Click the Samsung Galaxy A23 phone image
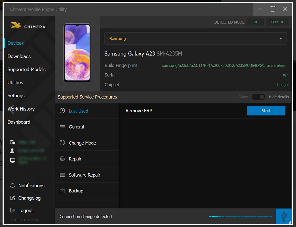Image resolution: width=296 pixels, height=227 pixels. [77, 53]
